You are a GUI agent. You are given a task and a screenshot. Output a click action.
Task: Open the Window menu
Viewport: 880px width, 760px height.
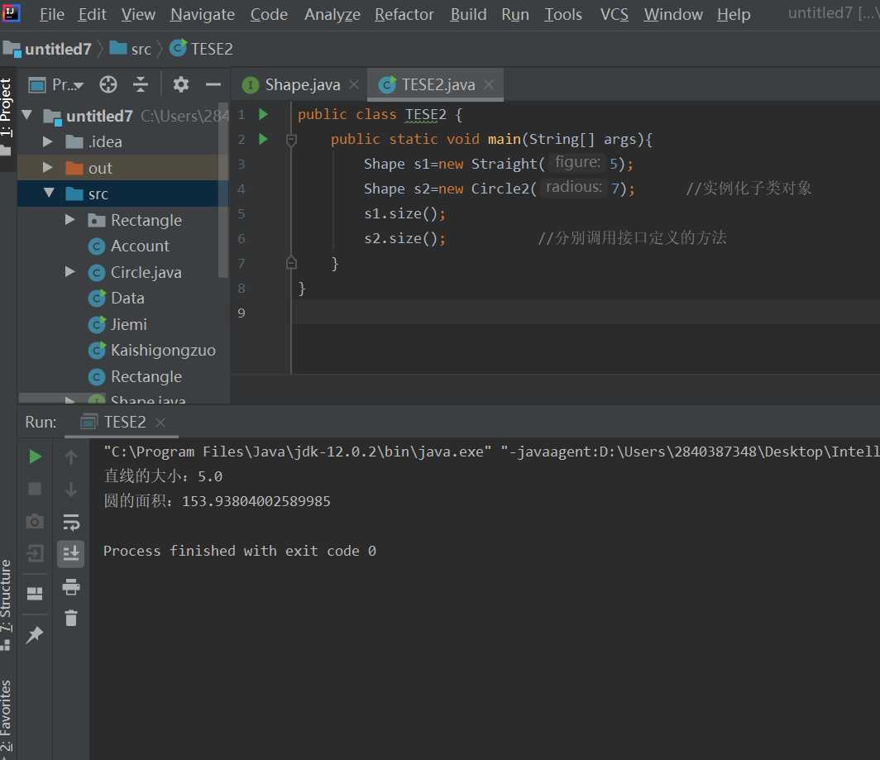coord(673,14)
